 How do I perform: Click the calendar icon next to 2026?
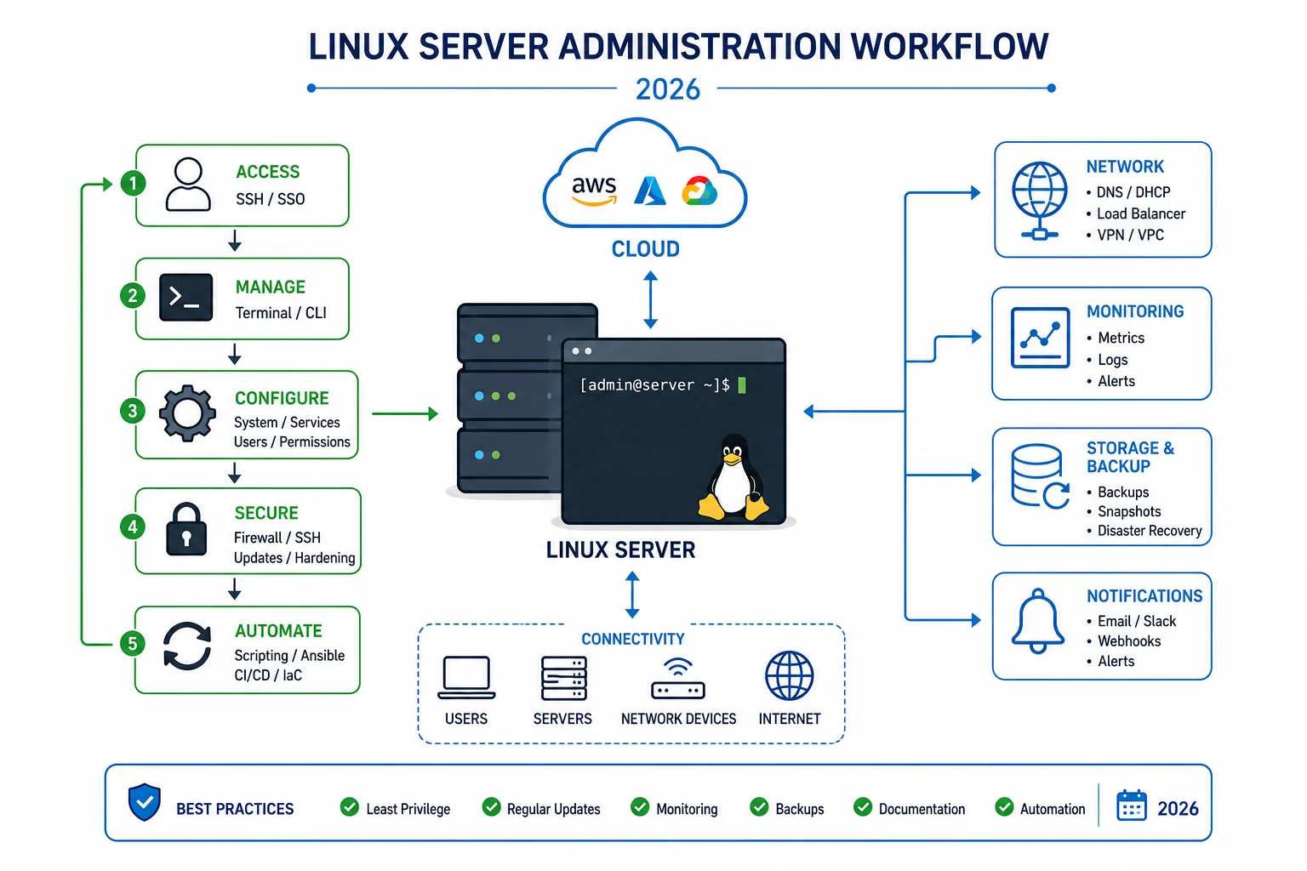point(1132,806)
